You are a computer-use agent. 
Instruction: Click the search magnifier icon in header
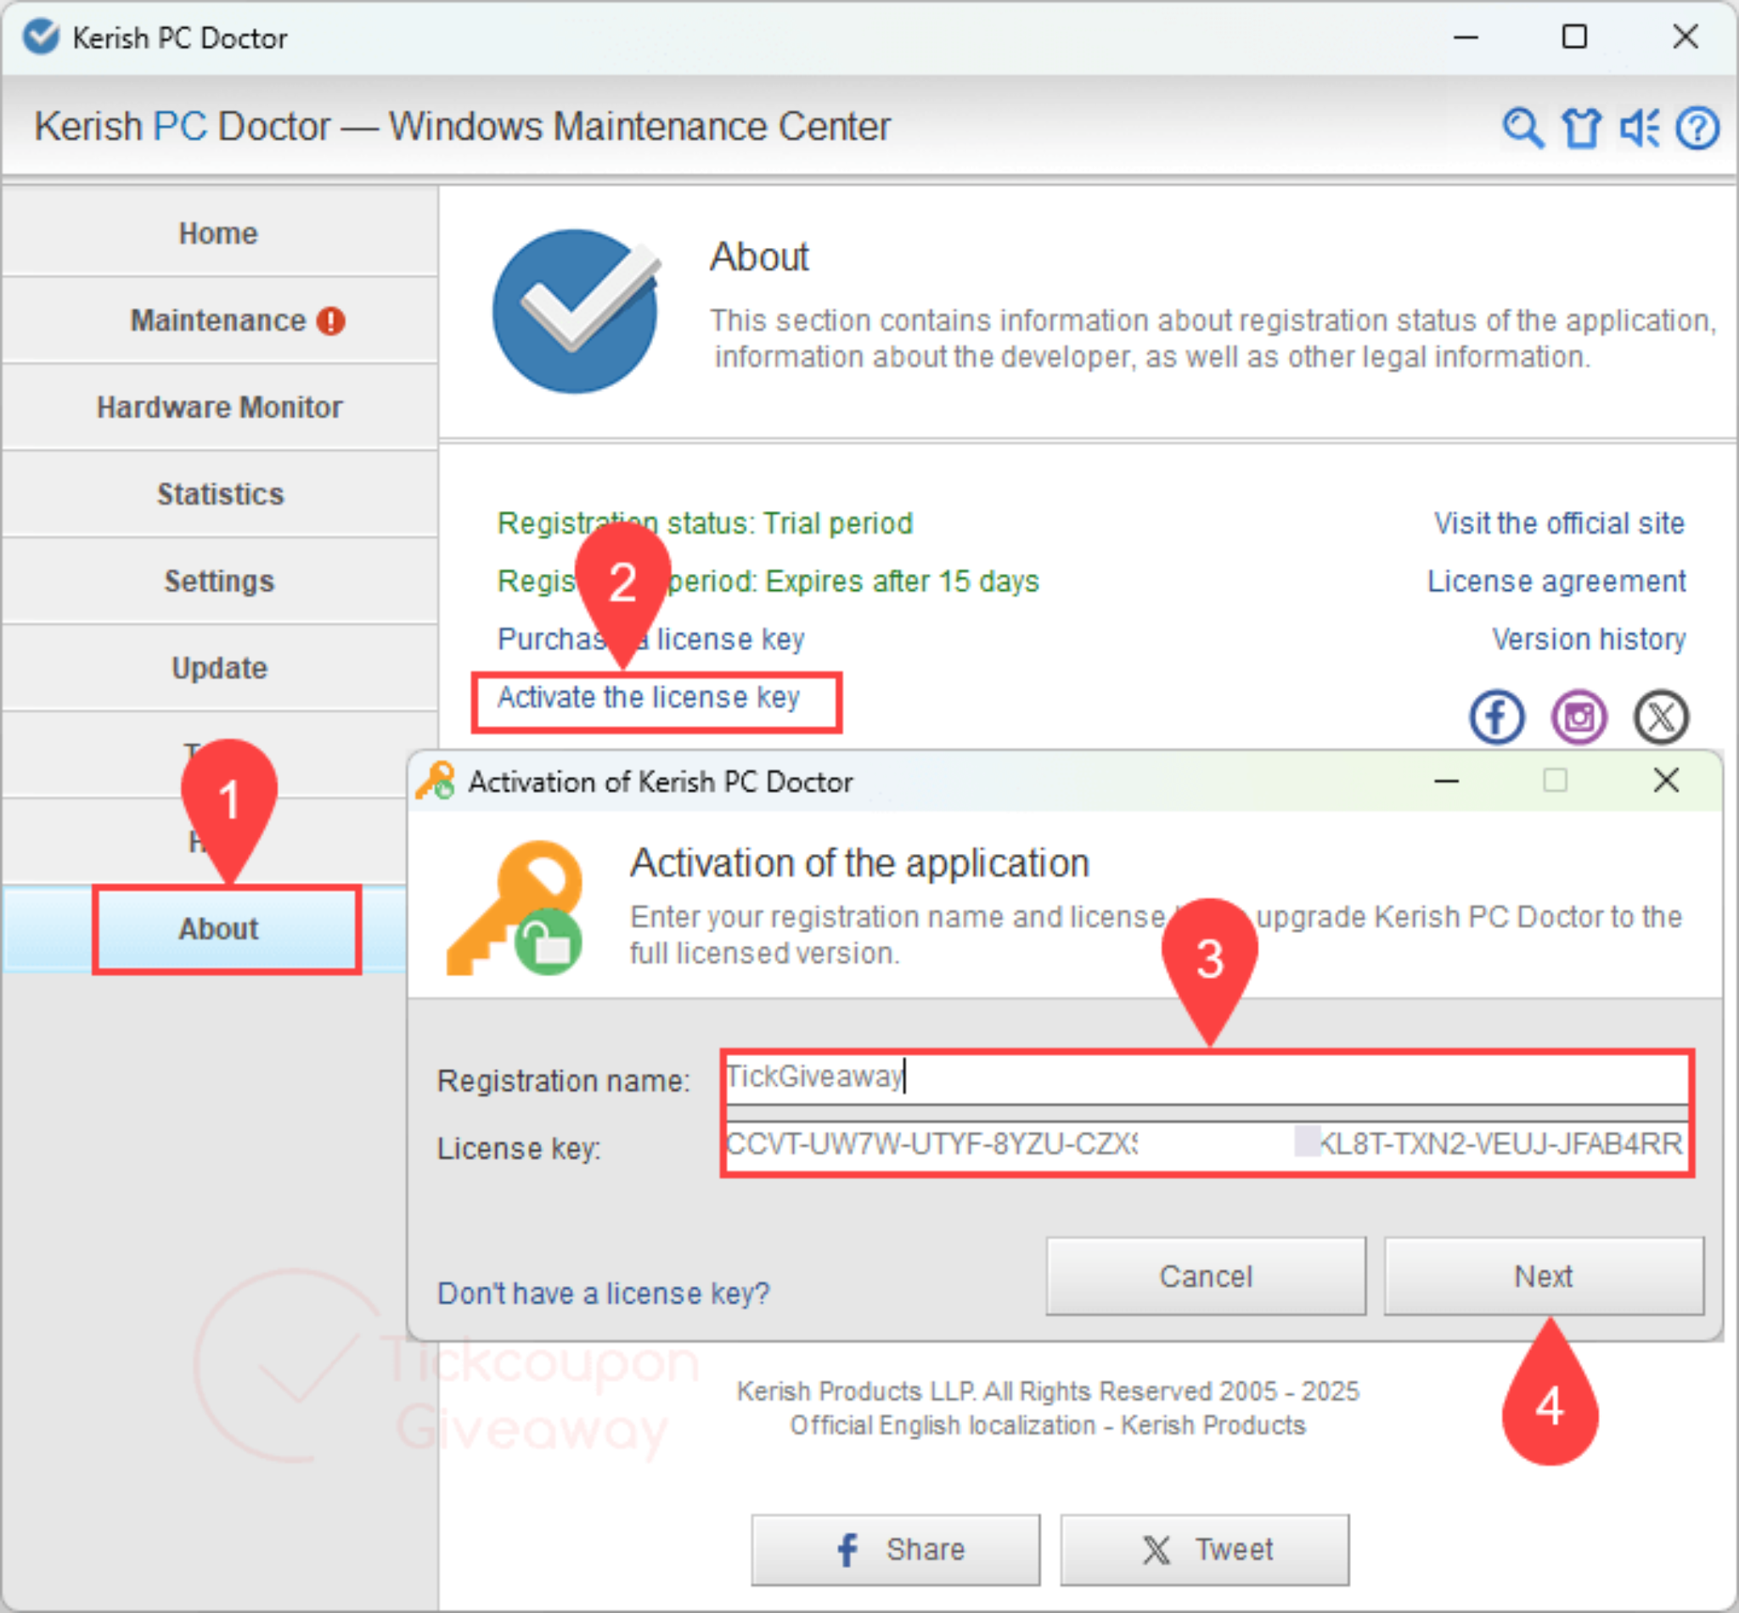tap(1522, 128)
